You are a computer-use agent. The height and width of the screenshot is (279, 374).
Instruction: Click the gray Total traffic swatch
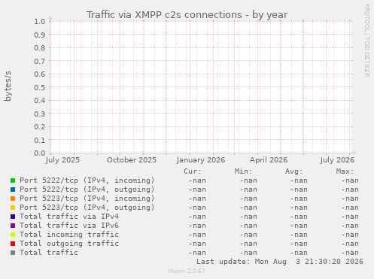pos(13,253)
